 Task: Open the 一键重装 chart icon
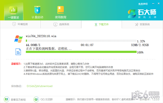tap(13, 10)
